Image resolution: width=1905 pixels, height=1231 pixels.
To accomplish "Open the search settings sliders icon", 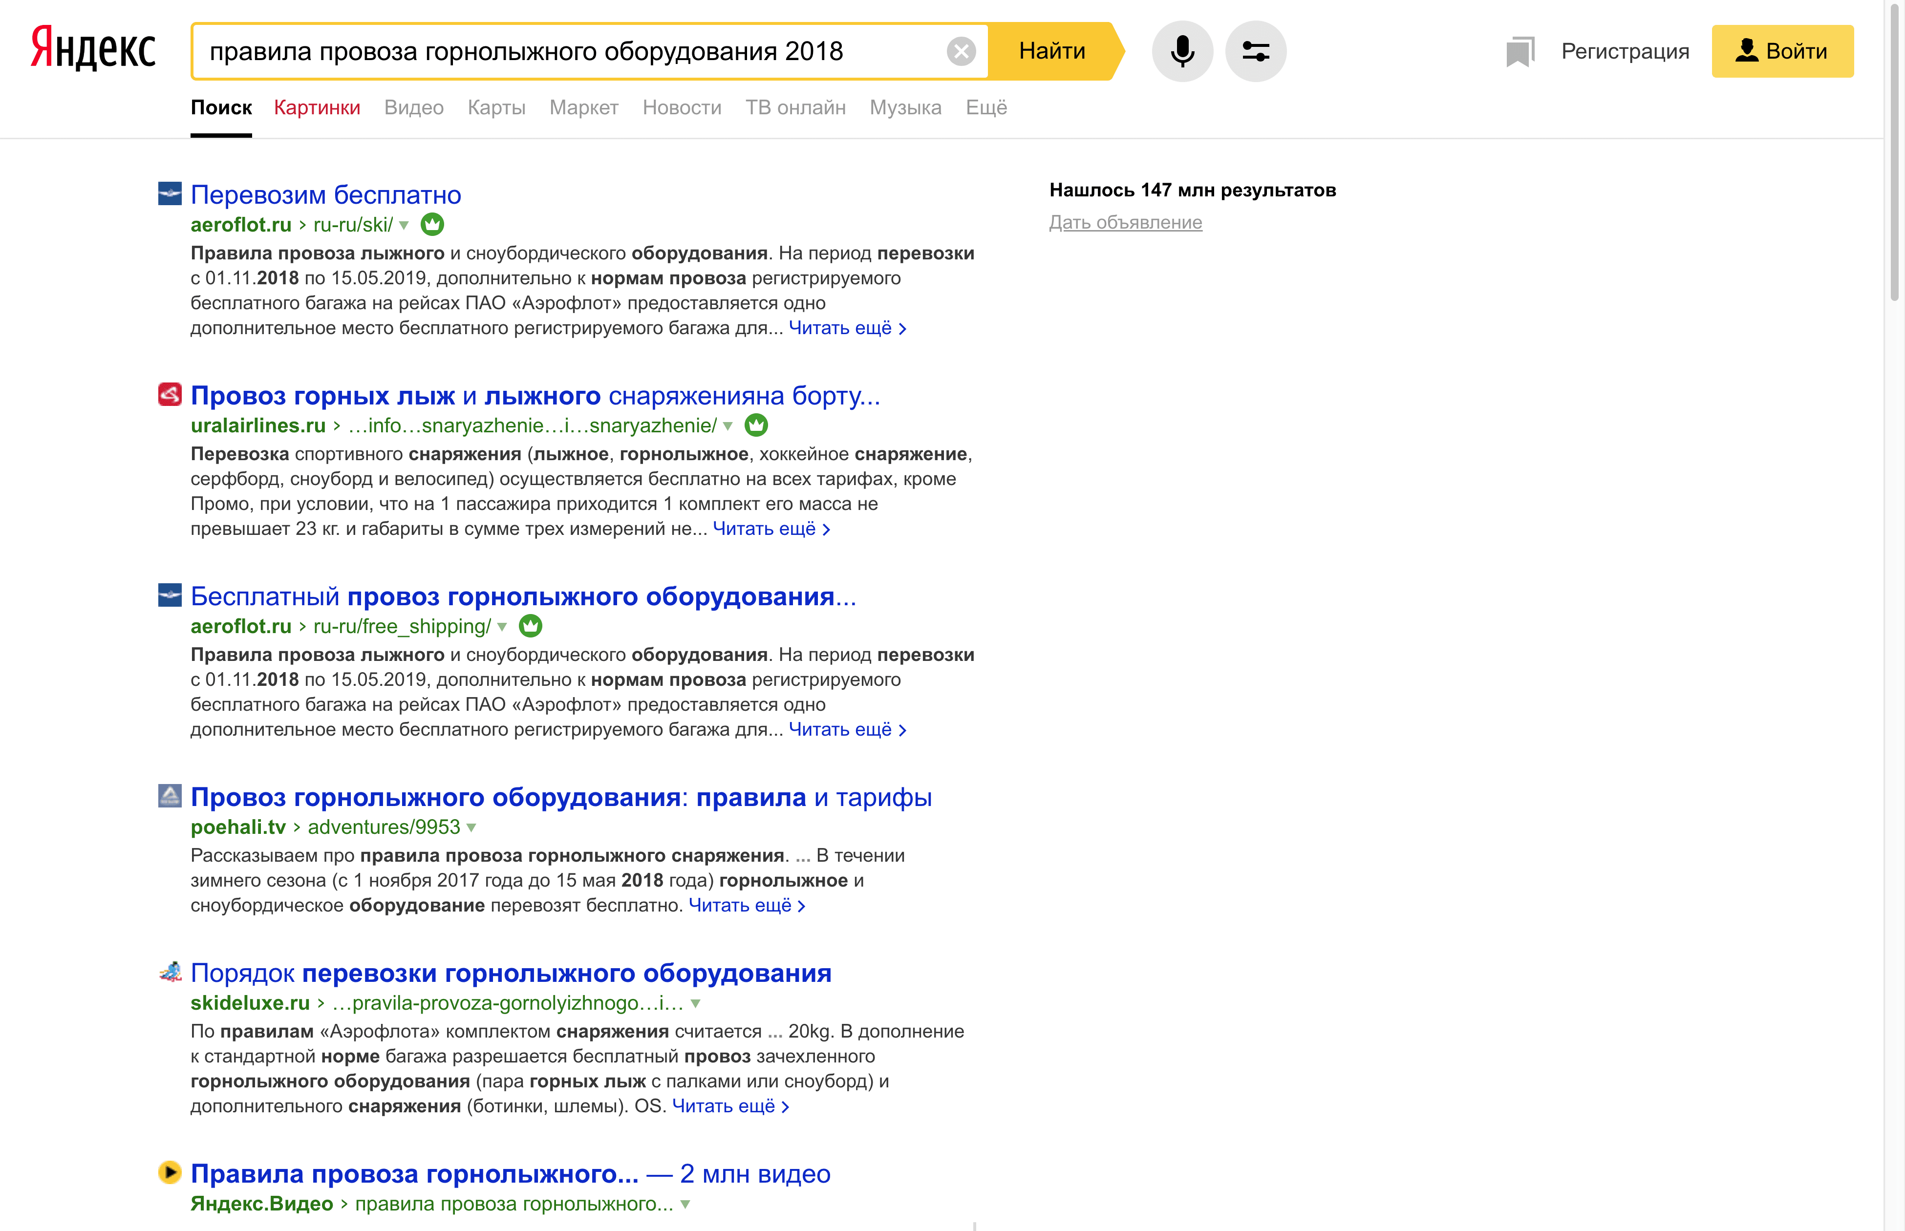I will click(1255, 51).
